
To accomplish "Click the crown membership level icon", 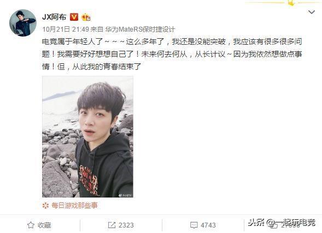I will pos(86,17).
